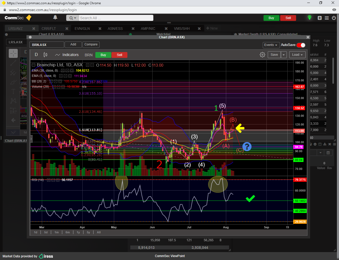Switch to EVN/GLN tab
Viewport: 339px width, 260px height.
point(82,29)
